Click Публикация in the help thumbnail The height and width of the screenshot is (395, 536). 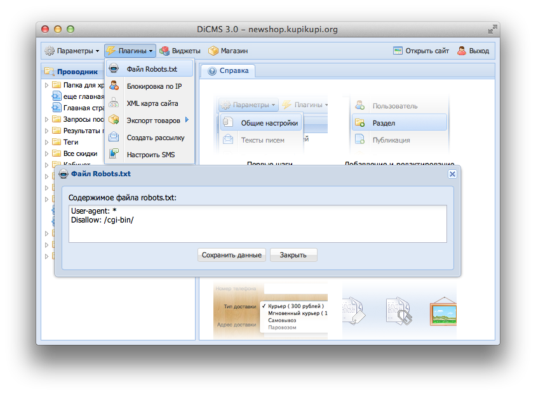point(391,140)
